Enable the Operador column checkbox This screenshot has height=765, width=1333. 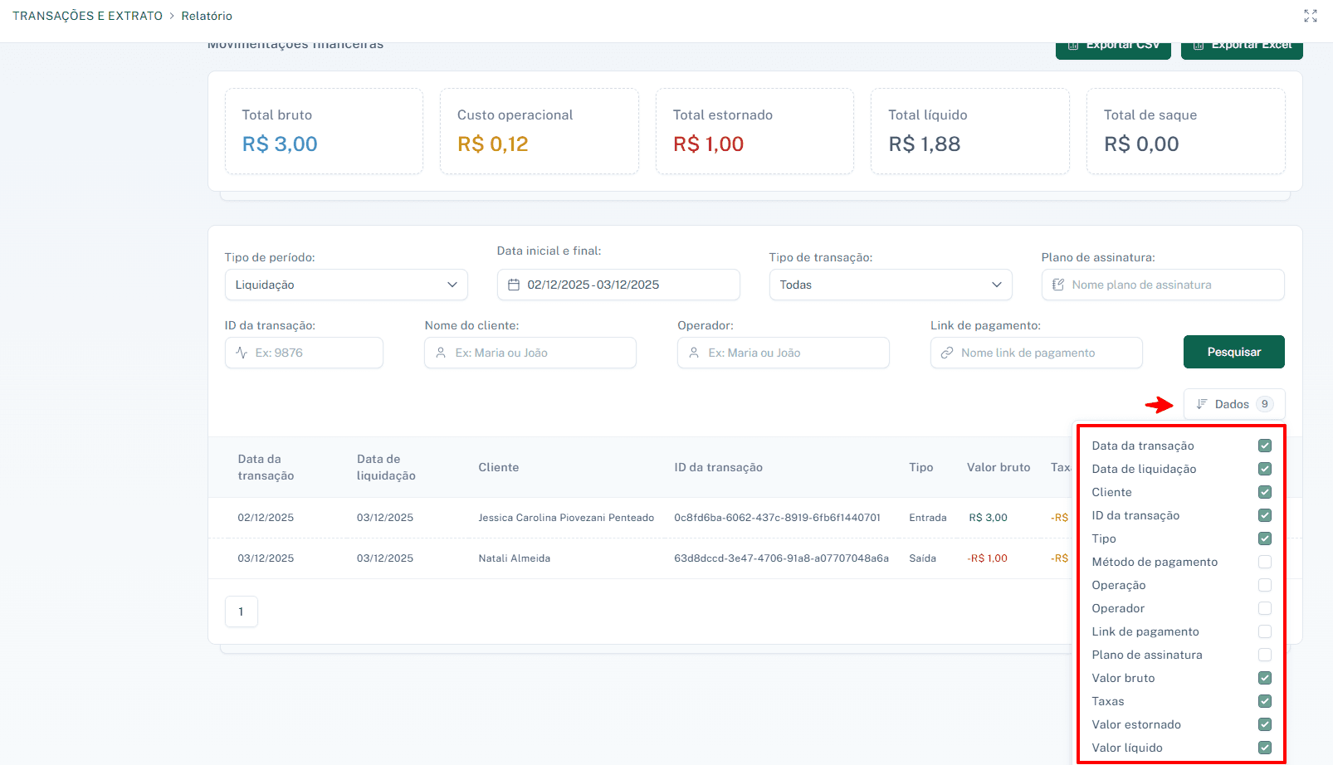click(1264, 608)
